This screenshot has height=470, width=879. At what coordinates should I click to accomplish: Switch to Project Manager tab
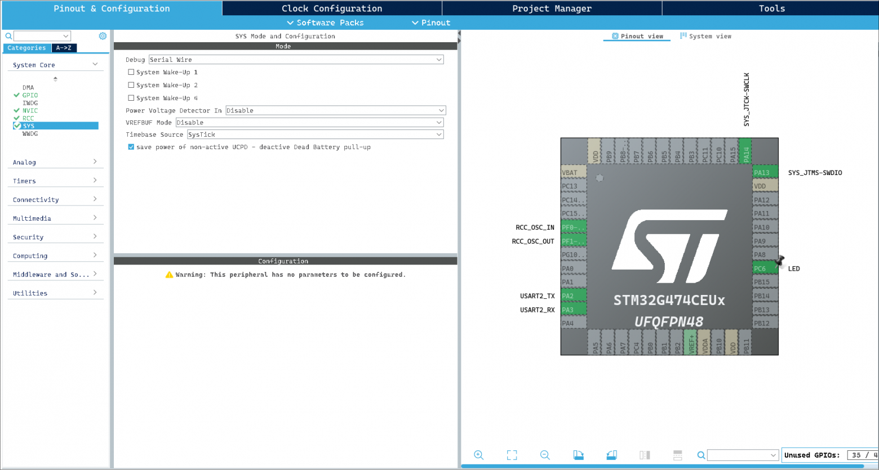point(552,8)
